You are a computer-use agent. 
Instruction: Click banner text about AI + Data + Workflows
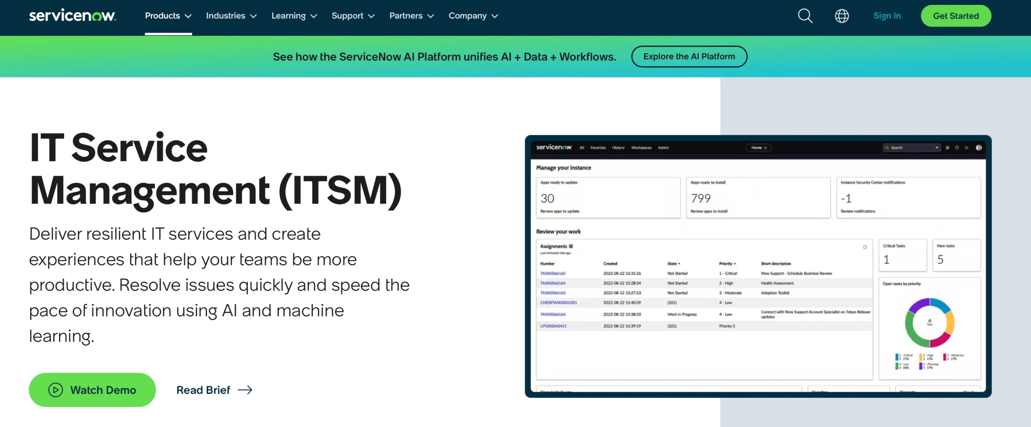[444, 56]
